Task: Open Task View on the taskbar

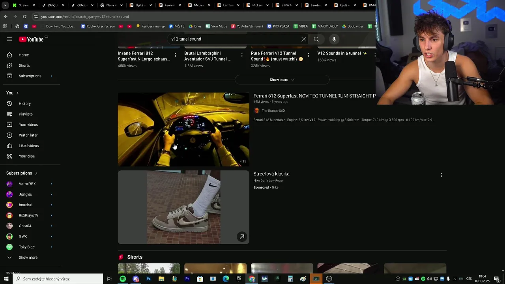Action: (109, 279)
